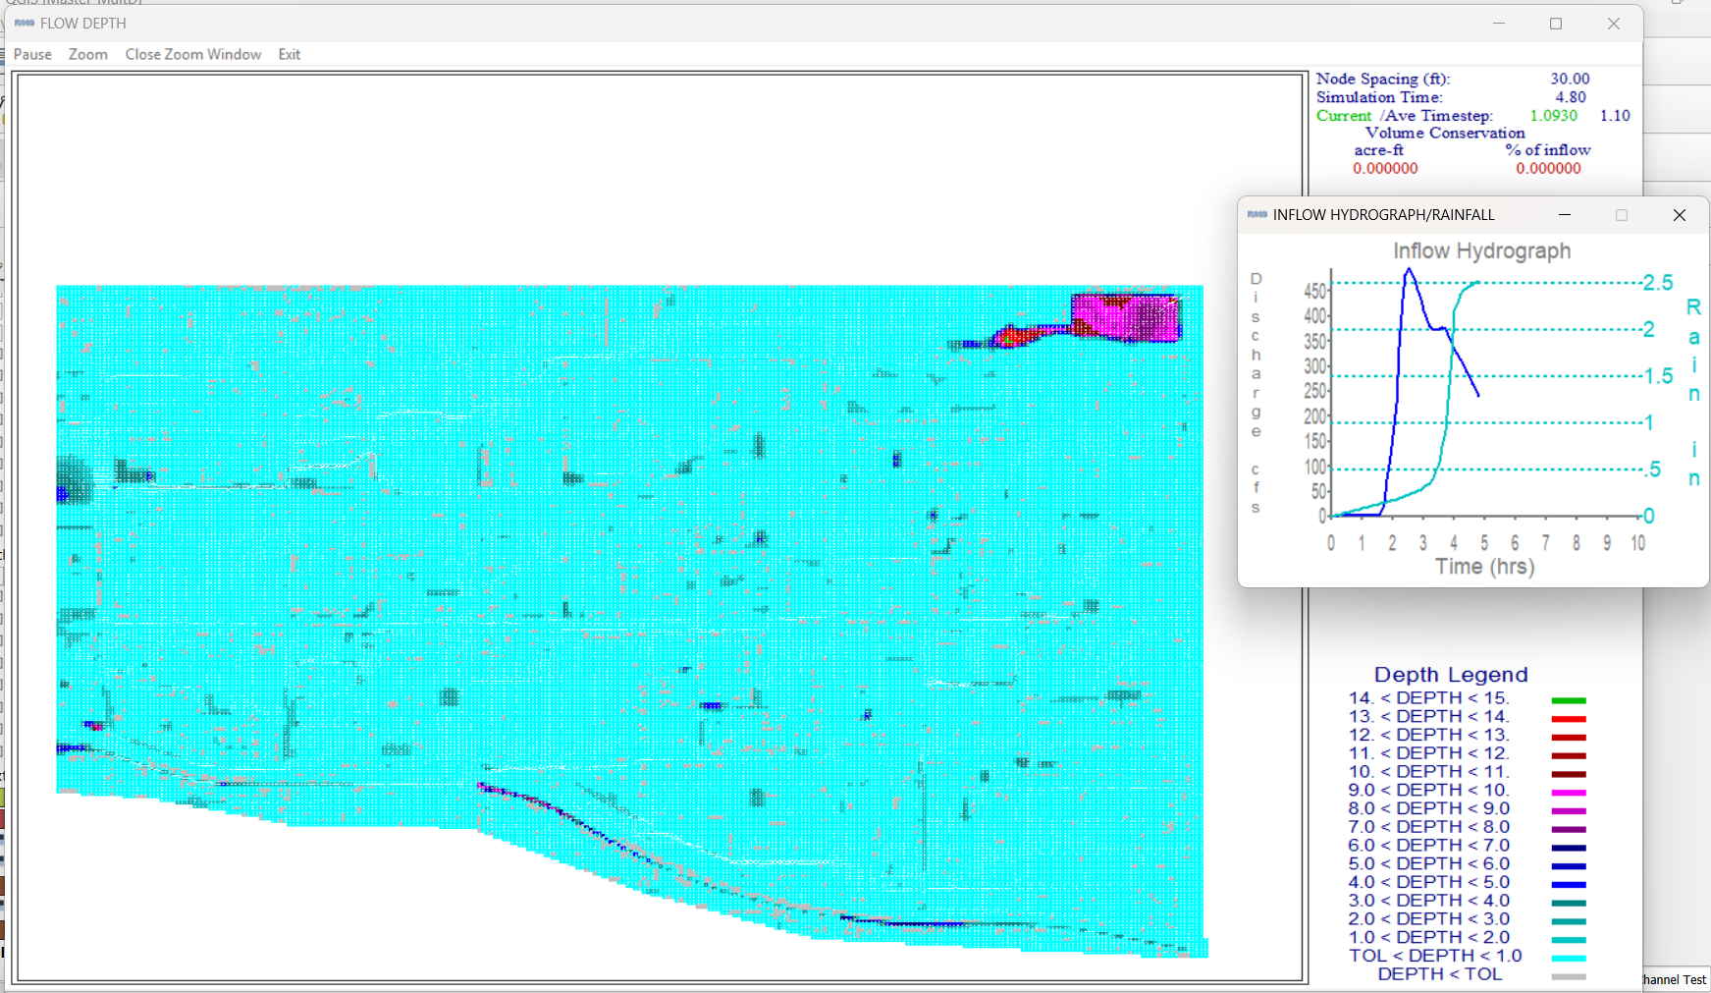
Task: Open the Zoom menu
Action: click(x=87, y=54)
